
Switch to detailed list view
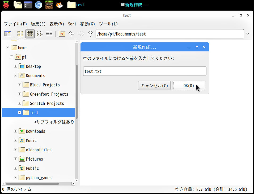49,34
